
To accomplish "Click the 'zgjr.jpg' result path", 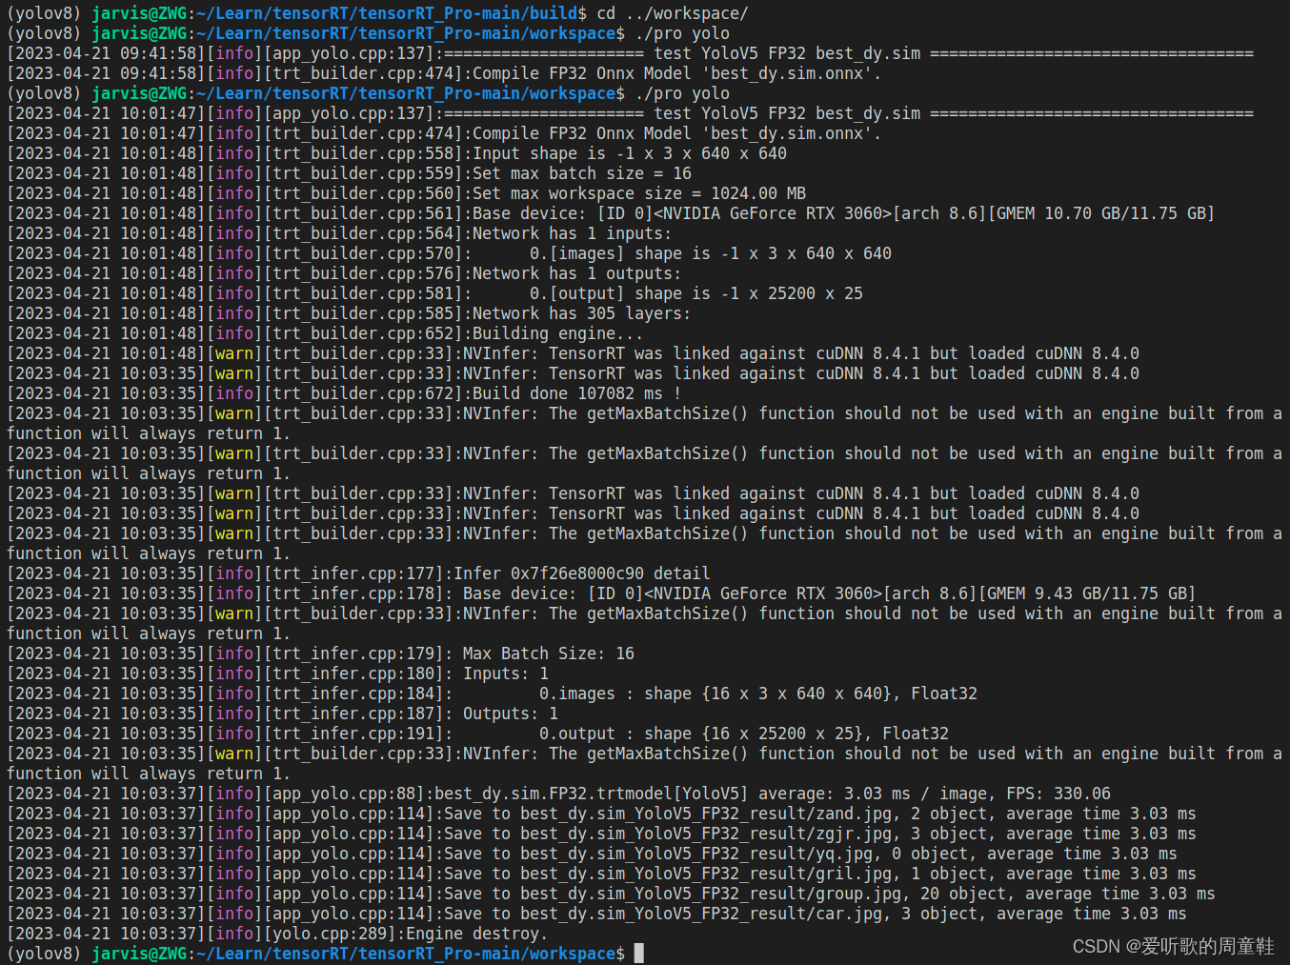I will 706,834.
